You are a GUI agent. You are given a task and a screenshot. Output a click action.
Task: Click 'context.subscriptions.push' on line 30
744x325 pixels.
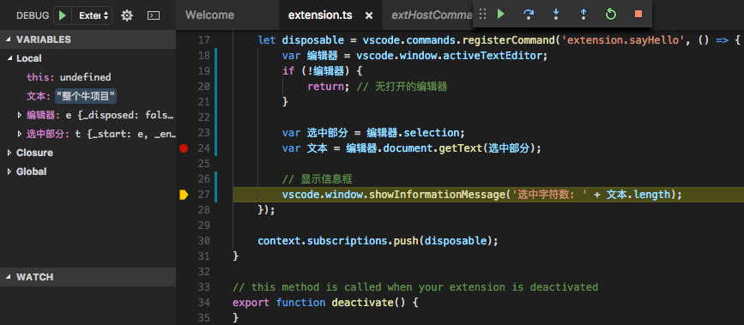pyautogui.click(x=338, y=241)
